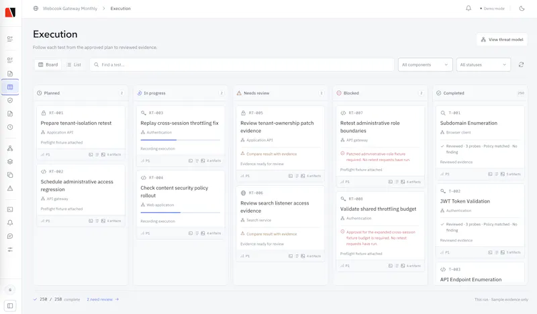Click the clock icon in Planned column header

point(40,93)
